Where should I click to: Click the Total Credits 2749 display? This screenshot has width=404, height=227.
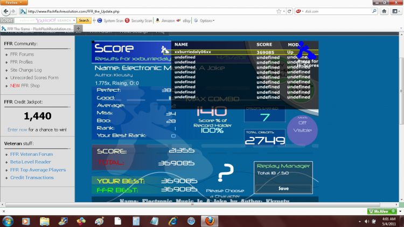265,137
